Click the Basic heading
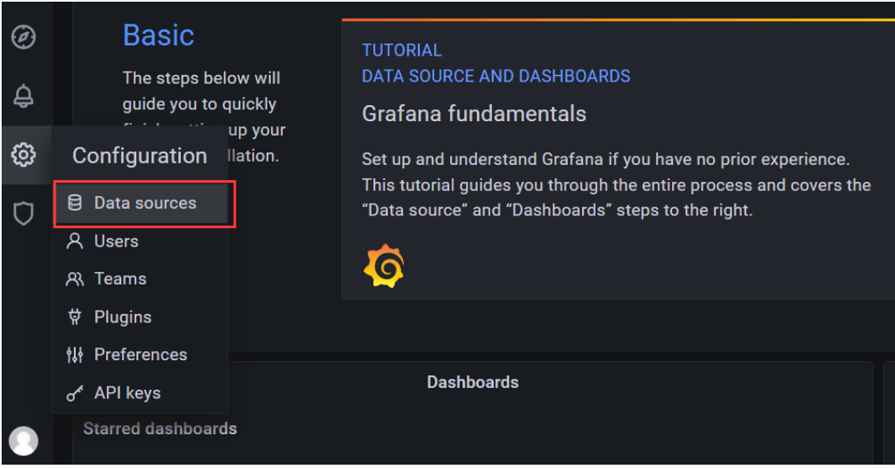895x468 pixels. coord(159,35)
